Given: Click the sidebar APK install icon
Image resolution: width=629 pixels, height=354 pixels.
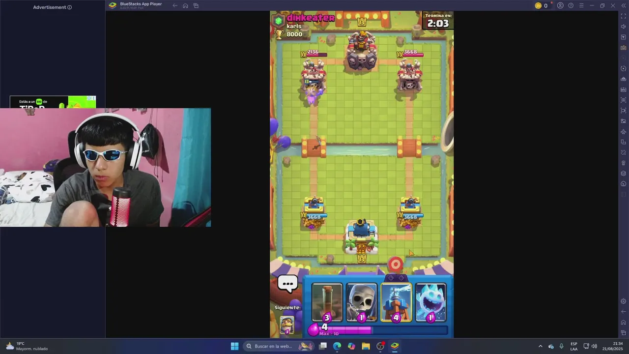Looking at the screenshot, I should 623,89.
